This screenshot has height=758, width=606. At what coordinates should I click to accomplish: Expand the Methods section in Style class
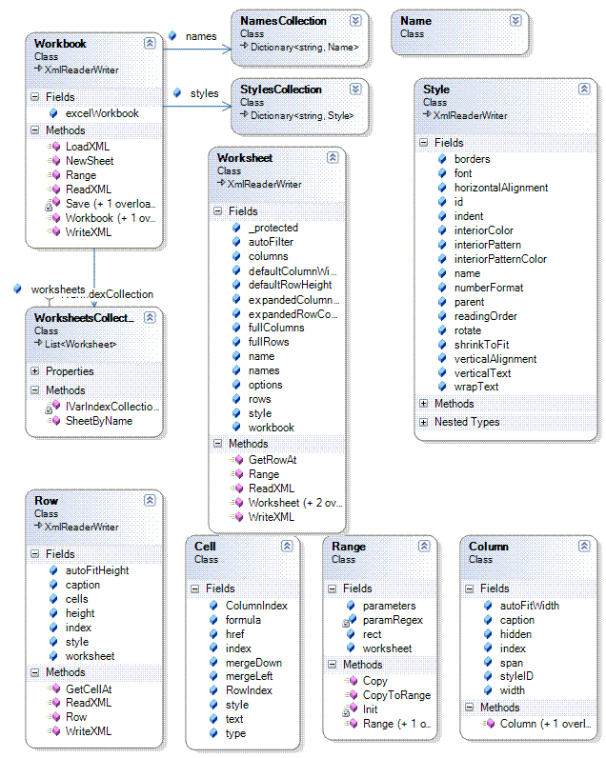(424, 404)
